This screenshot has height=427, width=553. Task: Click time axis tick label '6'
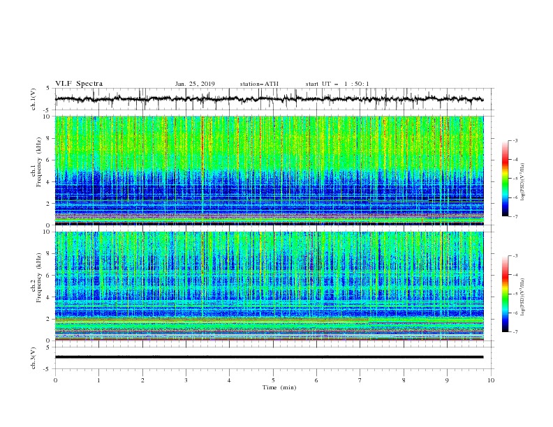coord(316,380)
